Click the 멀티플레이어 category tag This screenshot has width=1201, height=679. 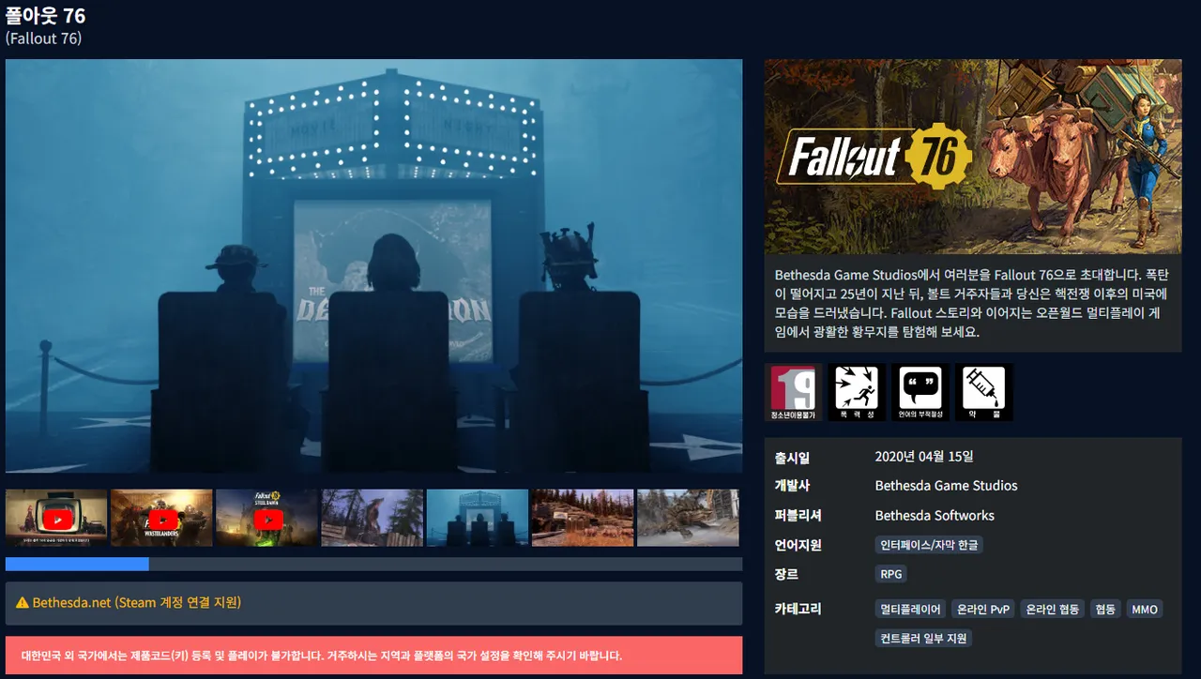tap(910, 610)
